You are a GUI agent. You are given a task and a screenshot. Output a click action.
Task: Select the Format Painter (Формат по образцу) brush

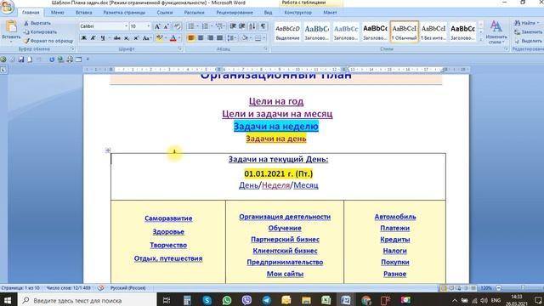48,41
